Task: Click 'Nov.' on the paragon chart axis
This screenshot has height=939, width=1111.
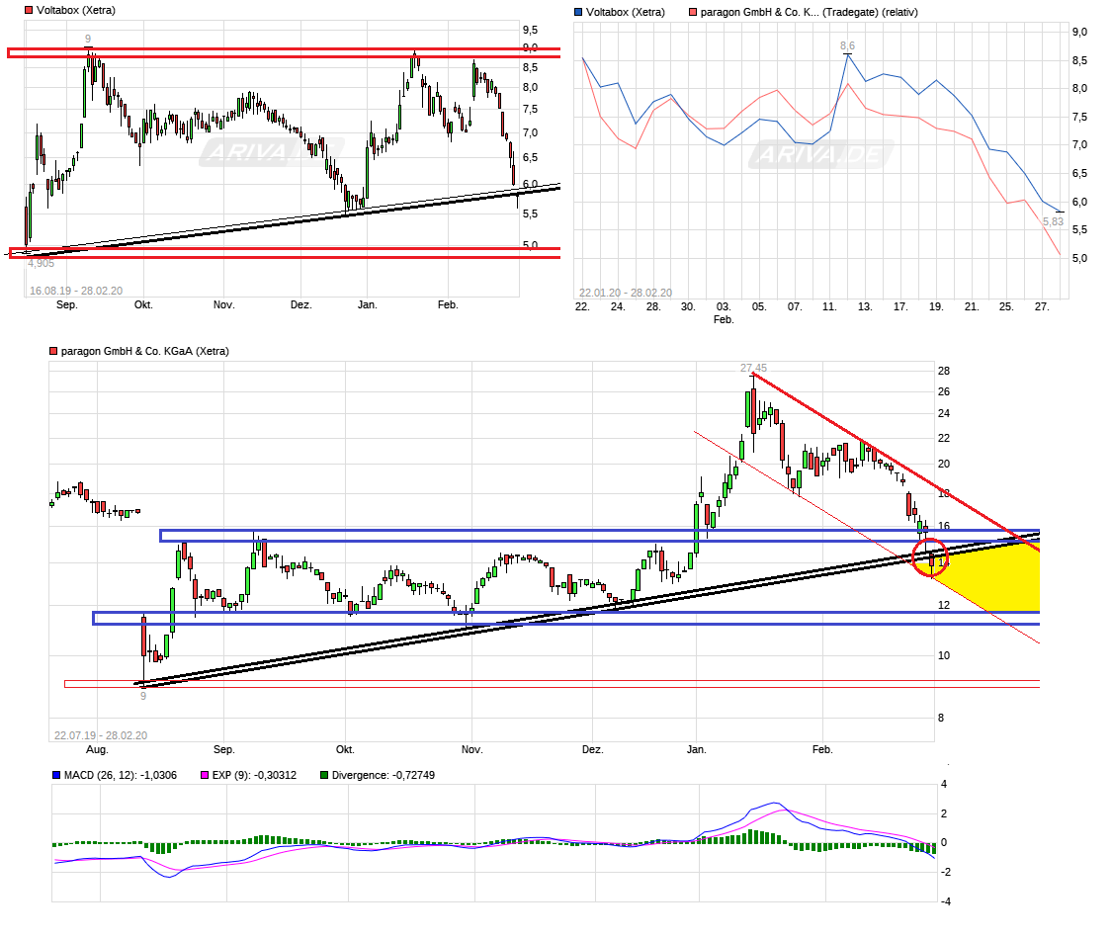Action: coord(471,750)
